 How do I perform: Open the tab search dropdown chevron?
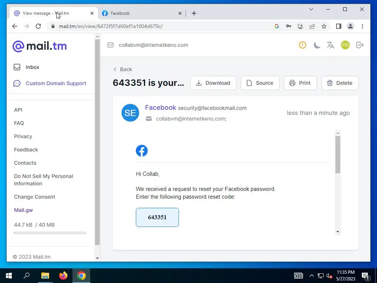point(311,9)
